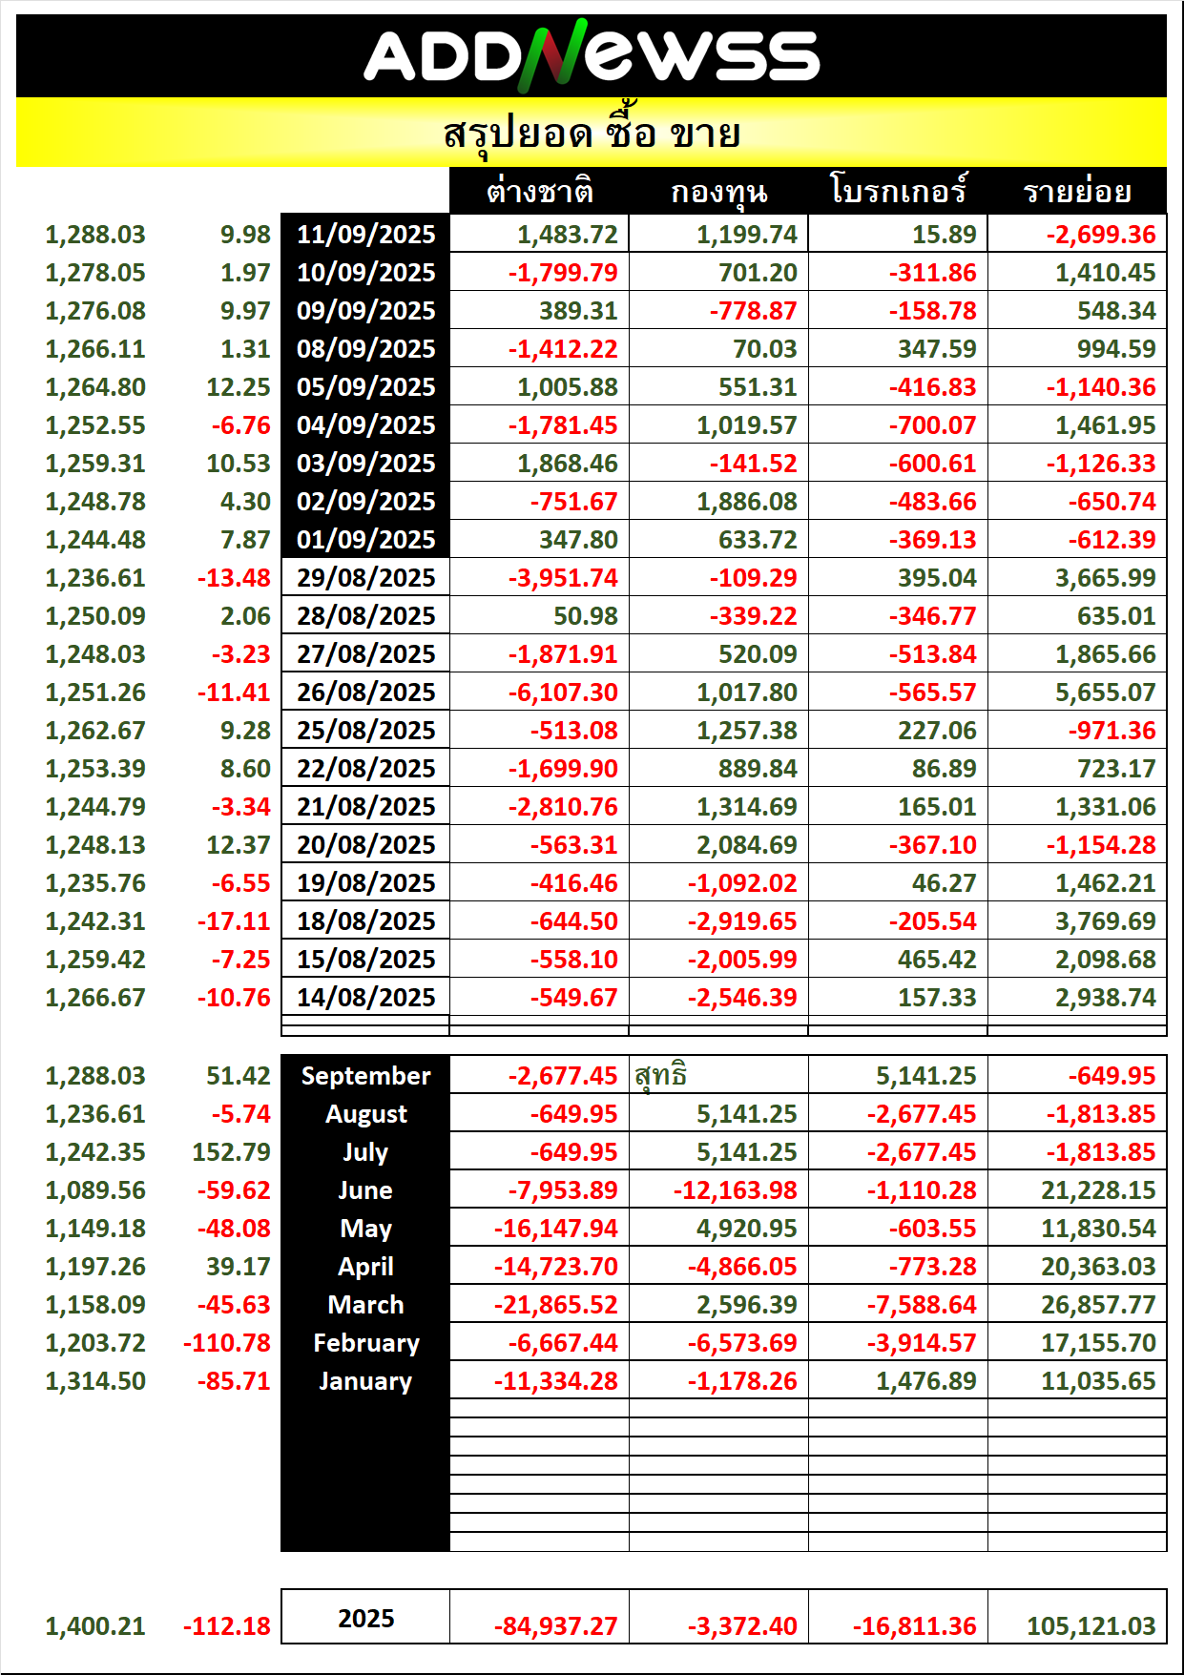Click the ต่างชาติ column header
Image resolution: width=1184 pixels, height=1675 pixels.
pos(539,192)
